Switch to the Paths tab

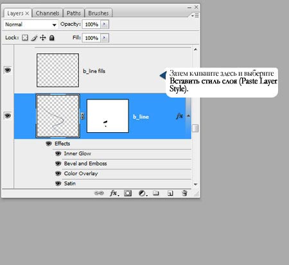tap(74, 13)
